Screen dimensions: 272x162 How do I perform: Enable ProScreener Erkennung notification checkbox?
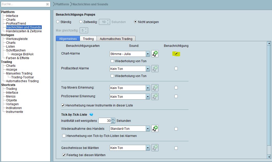pos(176,96)
